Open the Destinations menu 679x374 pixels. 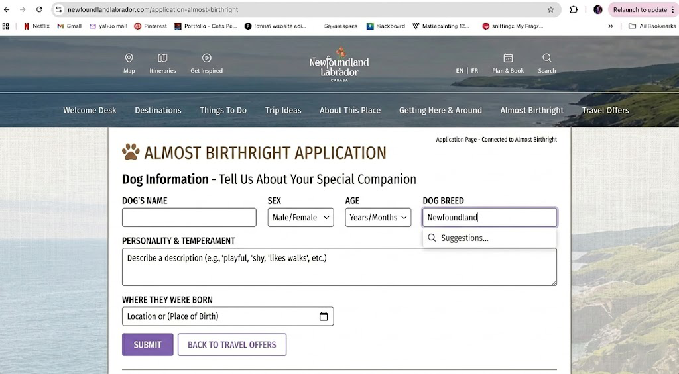coord(158,111)
